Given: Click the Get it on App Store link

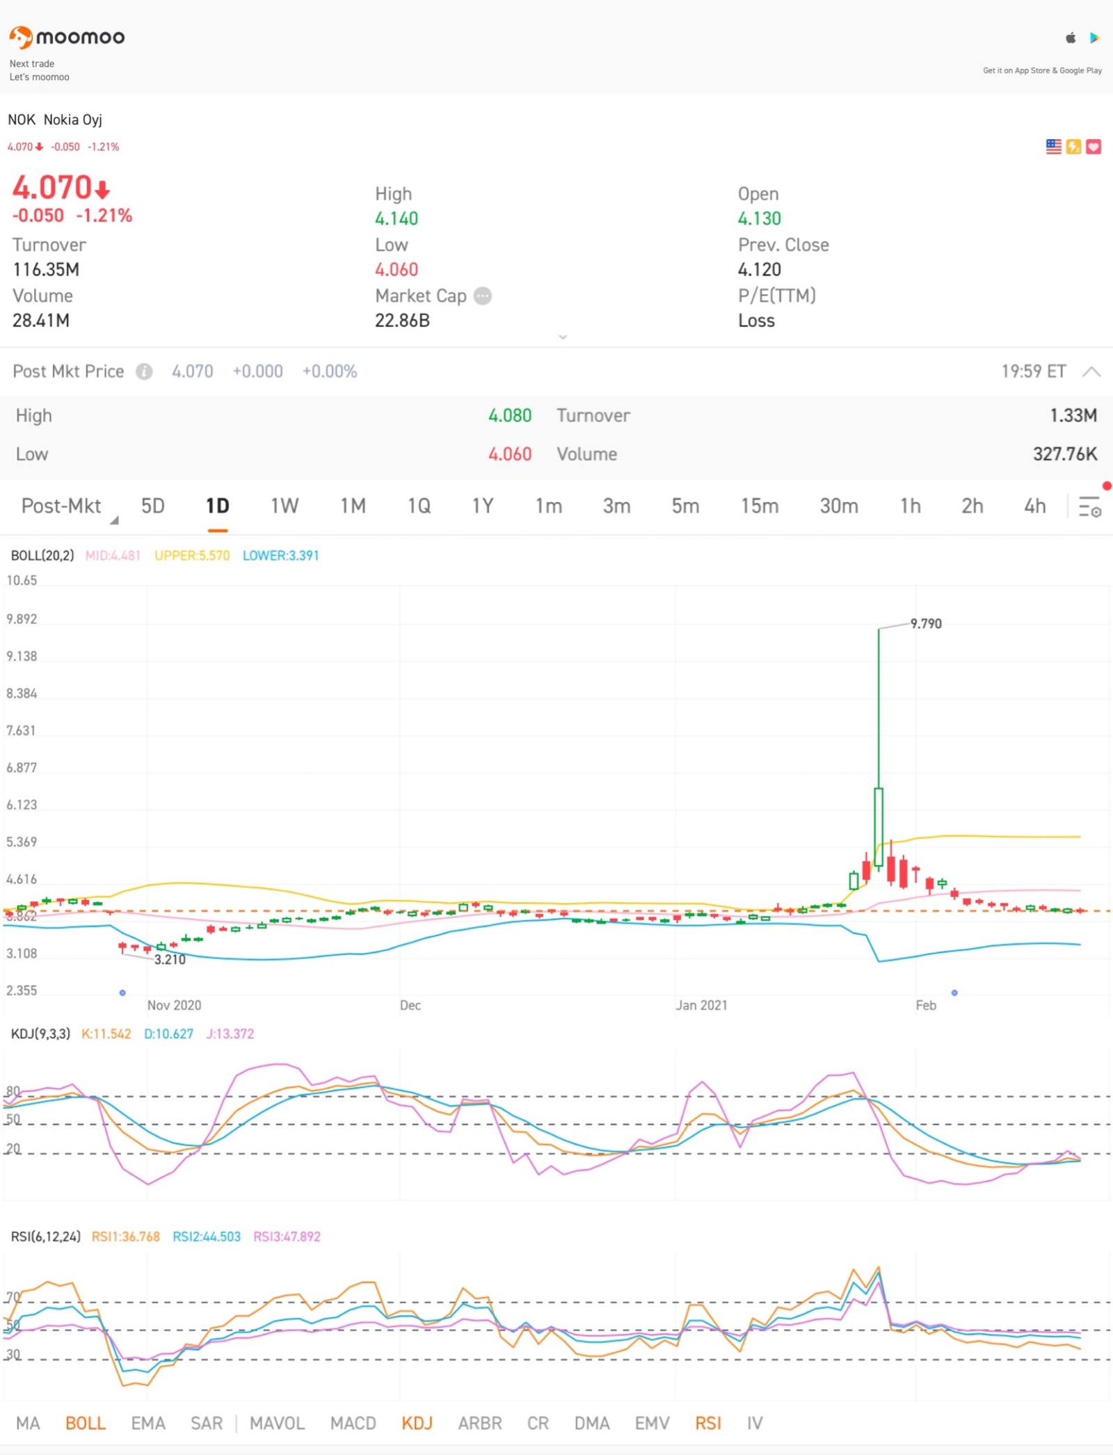Looking at the screenshot, I should [x=1042, y=70].
